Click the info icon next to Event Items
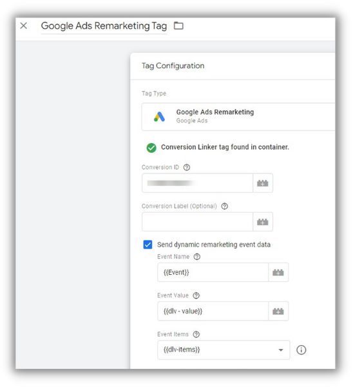This screenshot has width=353, height=387. pos(301,350)
